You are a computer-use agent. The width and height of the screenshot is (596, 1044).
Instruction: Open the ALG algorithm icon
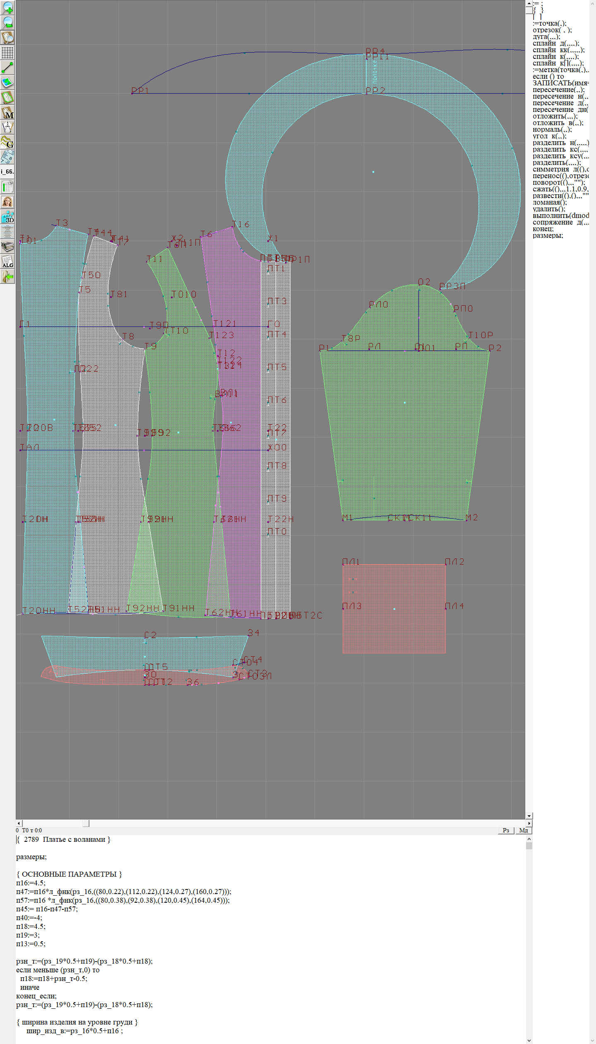(x=7, y=261)
